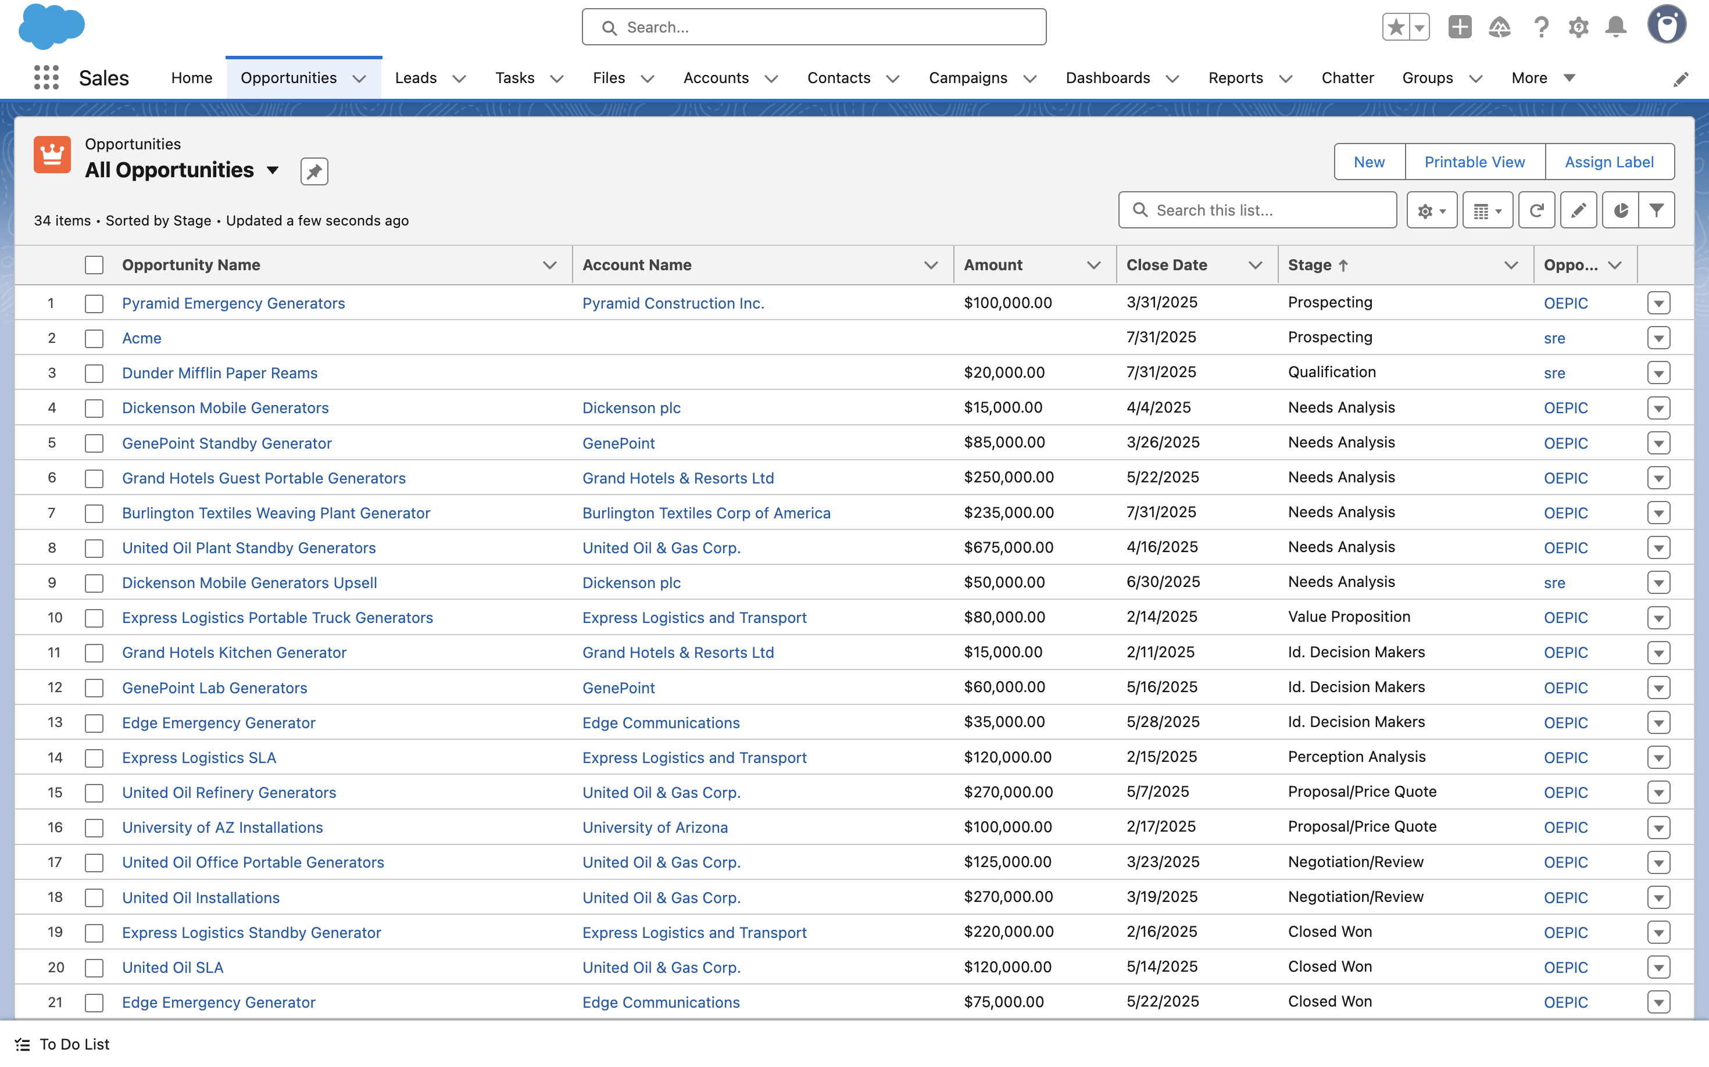Select the Acme opportunity checkbox
This screenshot has height=1067, width=1709.
(94, 338)
